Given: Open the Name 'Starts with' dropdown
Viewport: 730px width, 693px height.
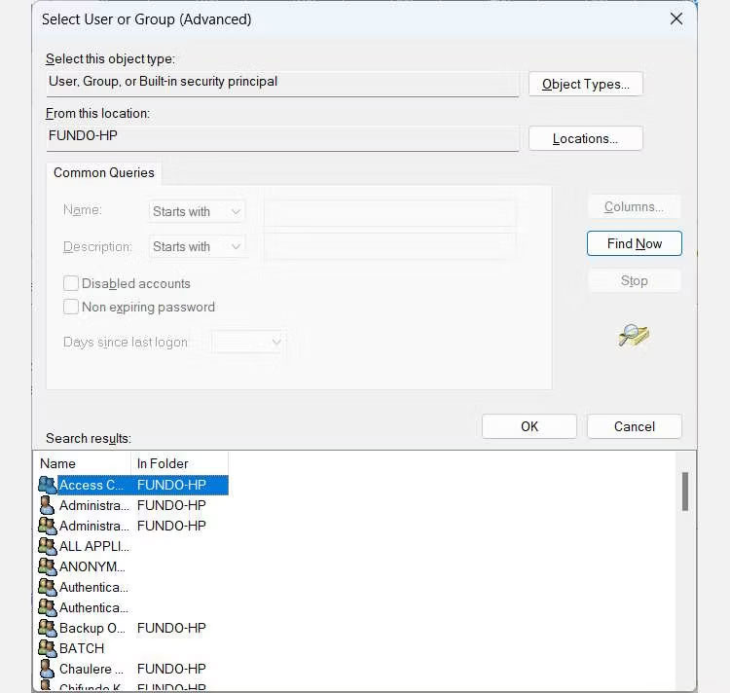Looking at the screenshot, I should 197,211.
